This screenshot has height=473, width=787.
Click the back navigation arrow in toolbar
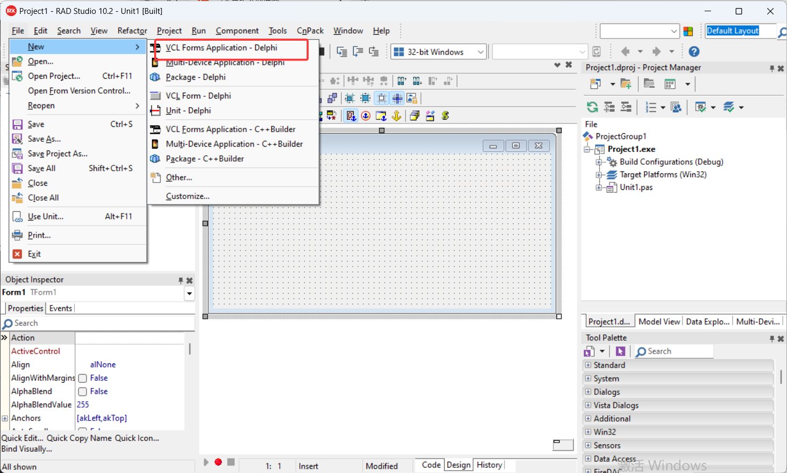point(625,51)
